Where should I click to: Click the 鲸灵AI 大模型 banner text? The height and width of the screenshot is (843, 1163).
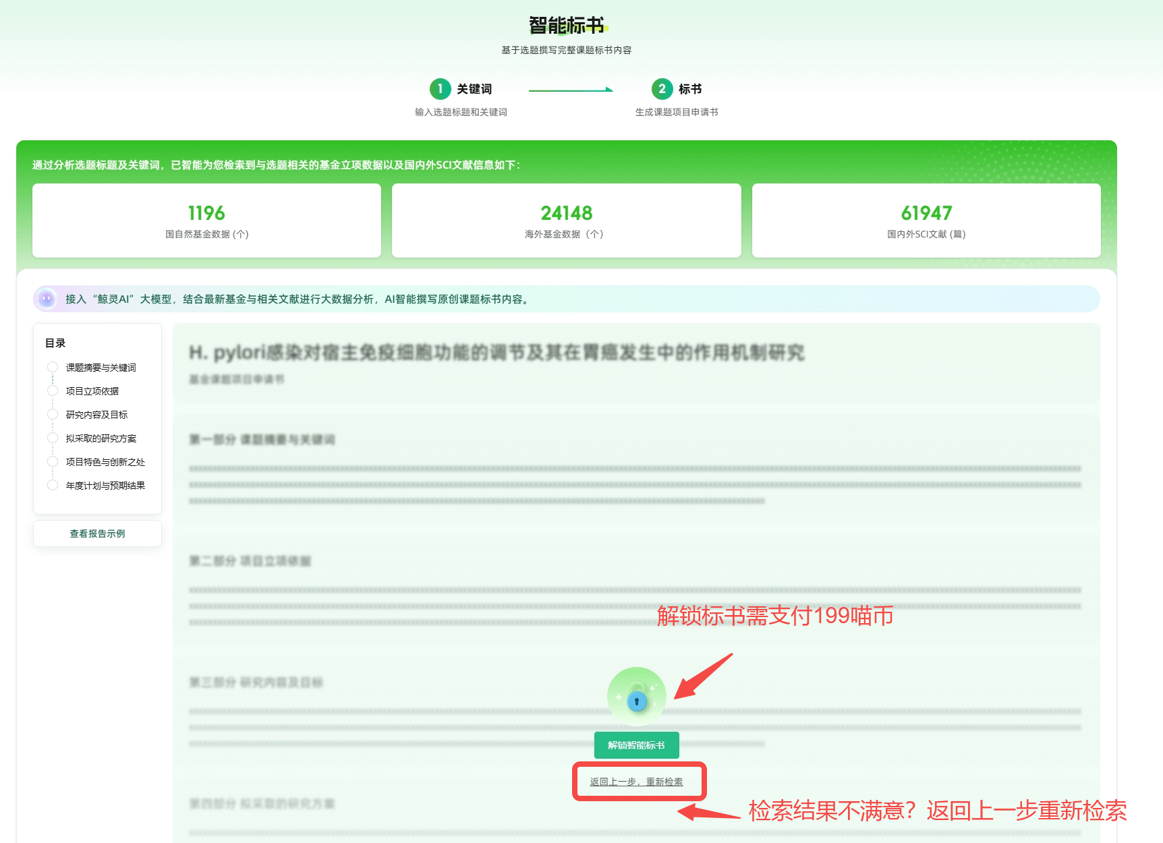click(x=298, y=299)
